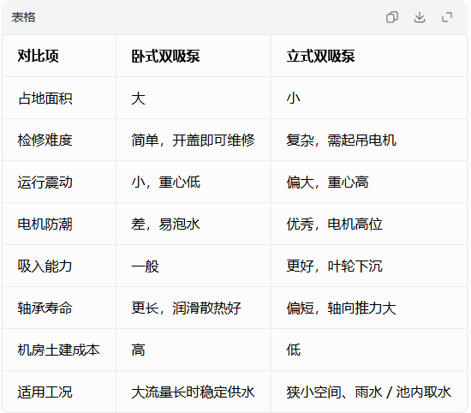
Task: Copy the table with the copy icon
Action: (392, 17)
